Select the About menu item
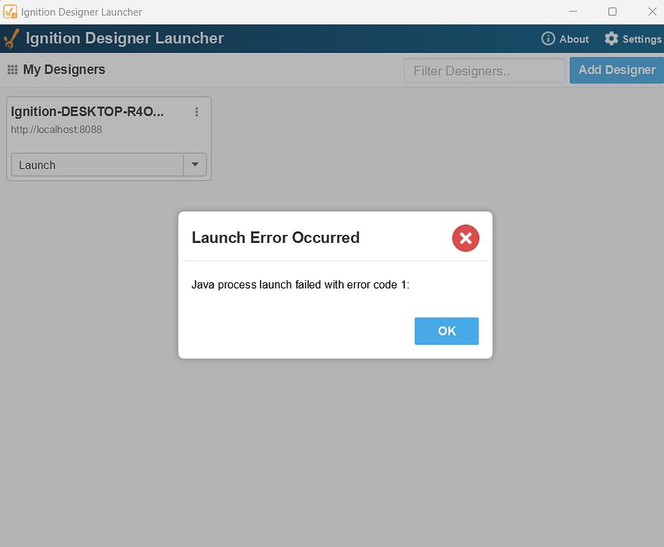This screenshot has height=547, width=664. (x=565, y=39)
